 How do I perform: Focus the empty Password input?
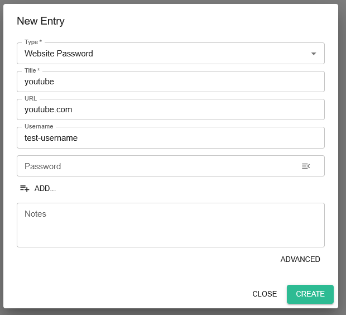tap(159, 166)
